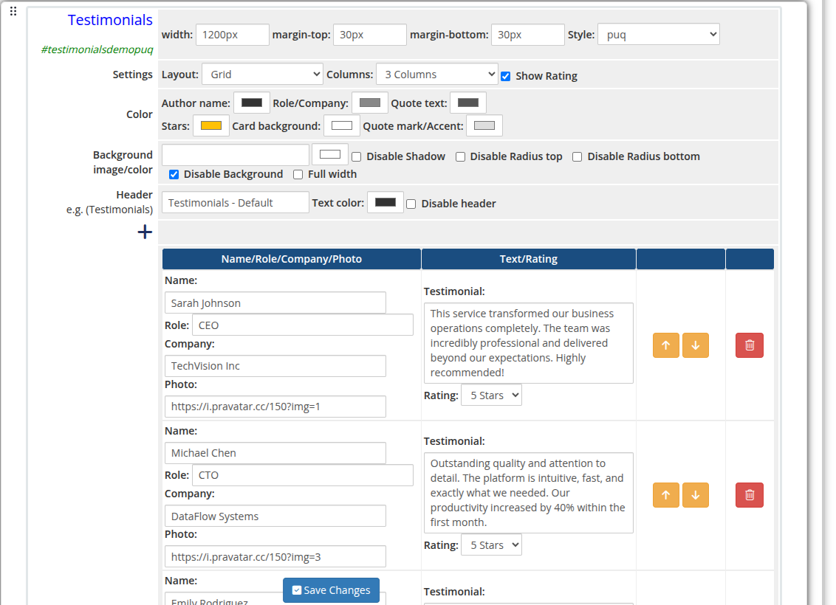Move Michael Chen's testimonial down

point(695,494)
